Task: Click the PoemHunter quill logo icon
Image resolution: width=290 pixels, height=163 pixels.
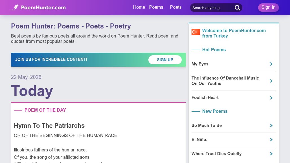Action: tap(15, 8)
